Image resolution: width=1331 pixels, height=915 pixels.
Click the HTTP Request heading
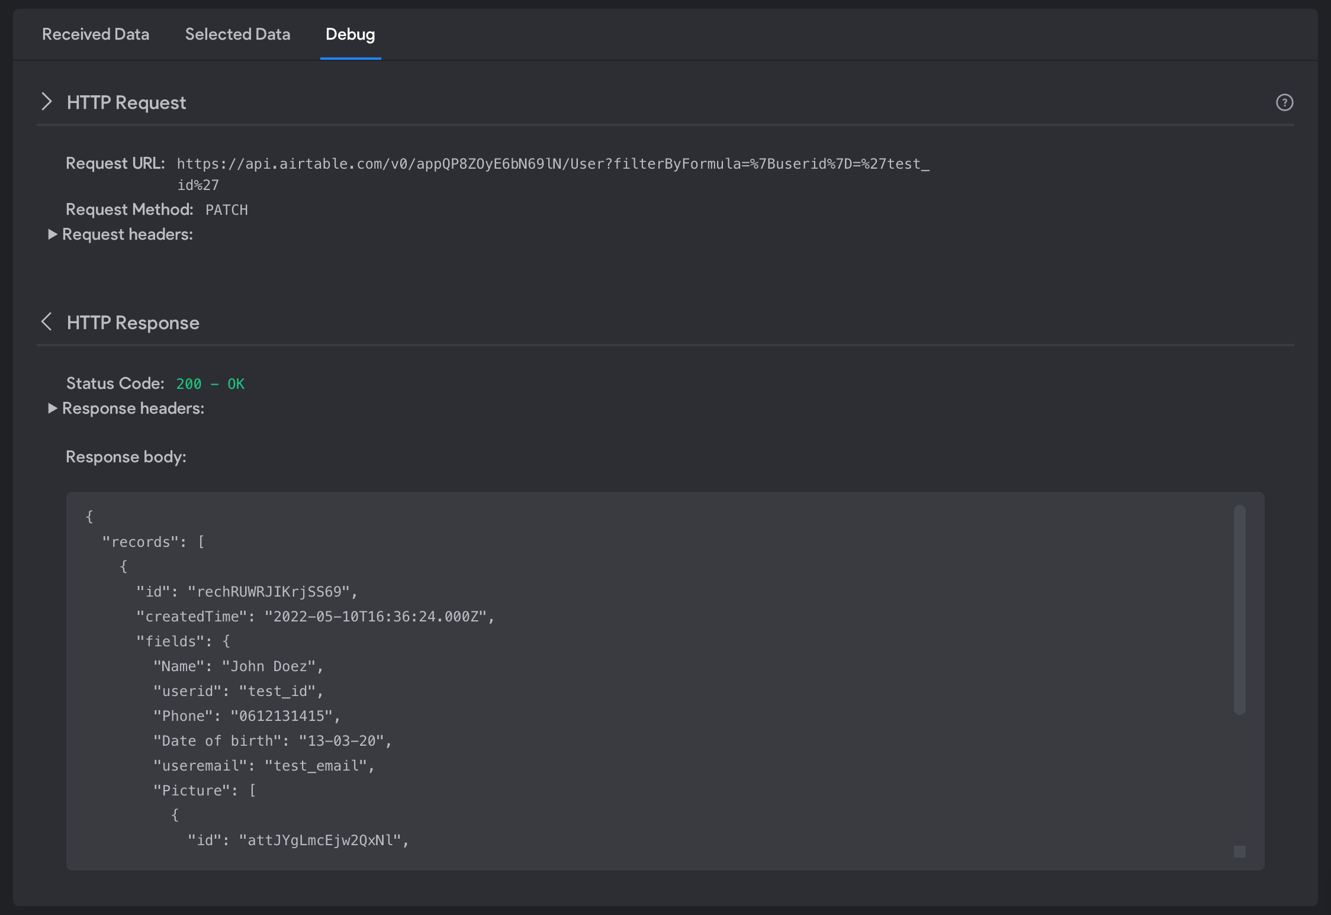126,102
